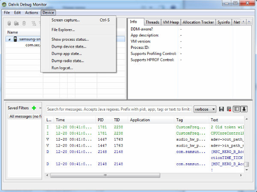This screenshot has height=192, width=257.
Task: Click the Time column header in logcat
Action: click(x=75, y=120)
